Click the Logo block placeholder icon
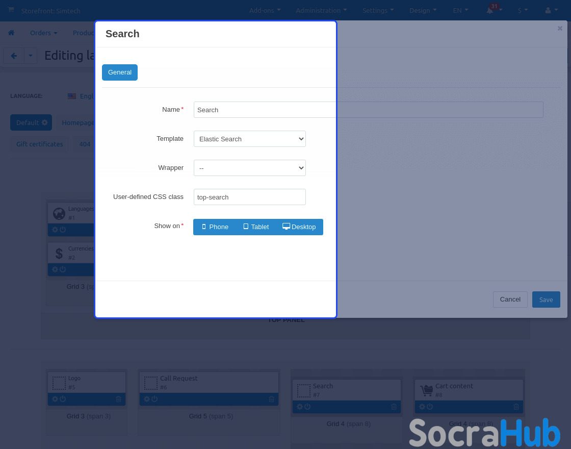Image resolution: width=571 pixels, height=449 pixels. 59,383
